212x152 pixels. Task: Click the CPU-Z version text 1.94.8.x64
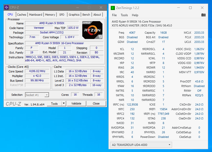pyautogui.click(x=34, y=104)
